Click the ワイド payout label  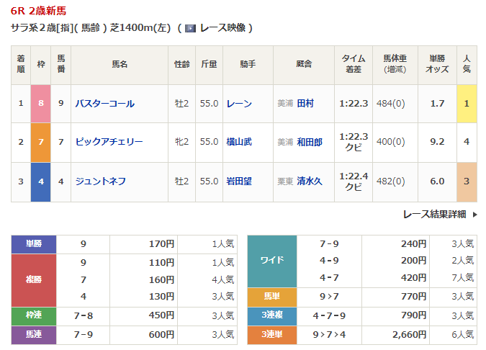[x=272, y=260]
